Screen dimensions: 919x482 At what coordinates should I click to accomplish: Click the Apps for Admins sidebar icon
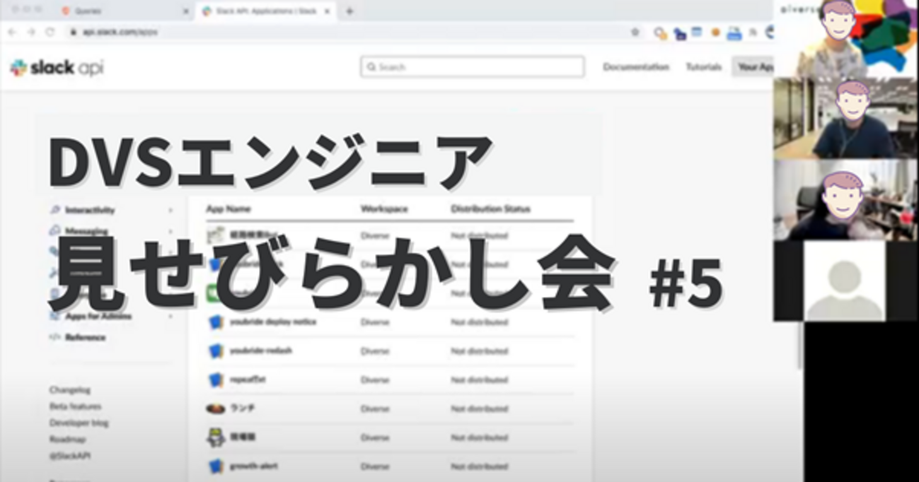54,316
